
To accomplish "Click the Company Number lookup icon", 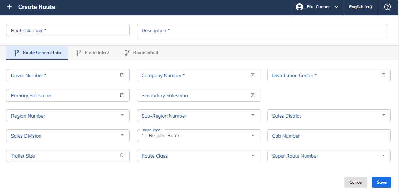I will (253, 75).
